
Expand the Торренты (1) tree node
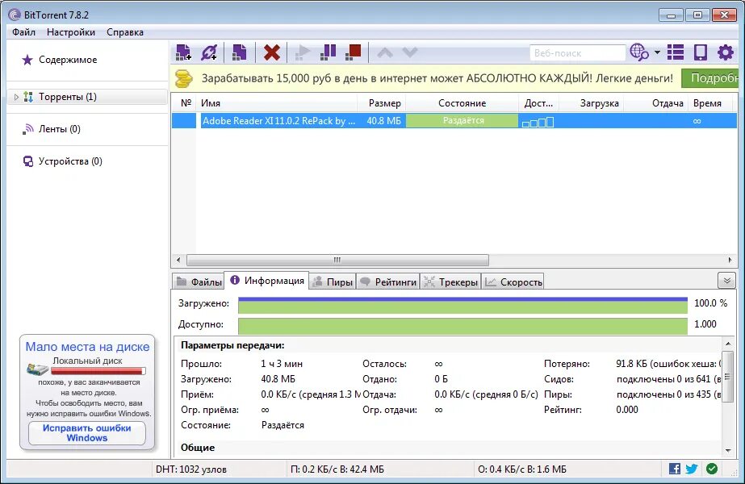16,97
